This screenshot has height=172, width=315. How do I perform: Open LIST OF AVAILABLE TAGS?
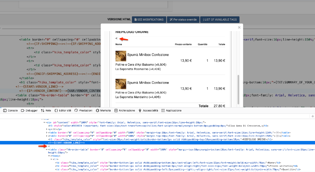coord(220,20)
